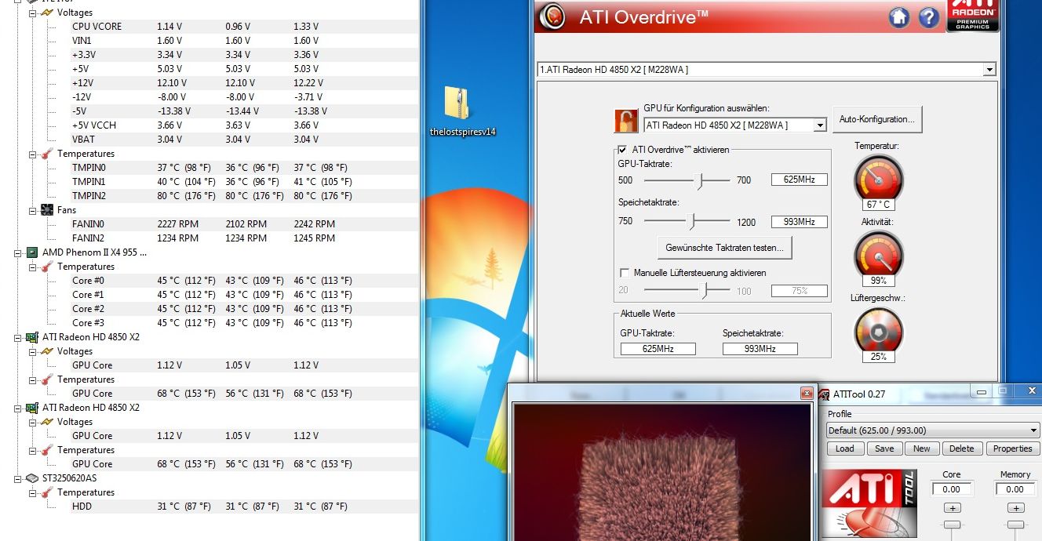This screenshot has height=541, width=1042.
Task: Click the lightning icon beside top Voltages node
Action: [47, 13]
